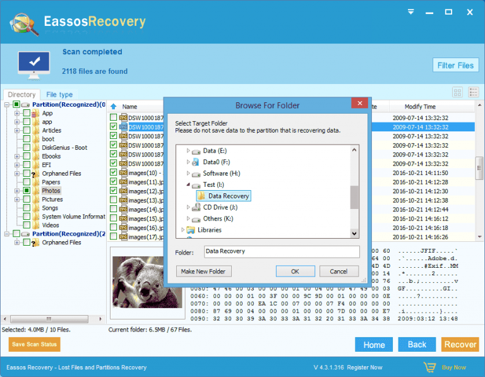485x377 pixels.
Task: Click the directory panel horizontal scrollbar
Action: (x=49, y=318)
